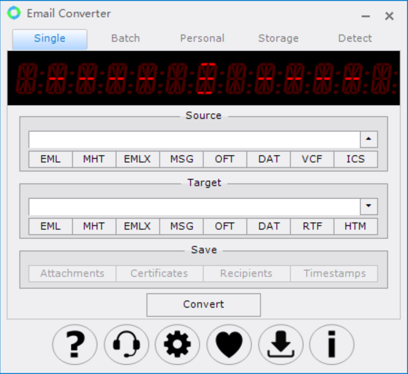Viewport: 408px width, 374px height.
Task: Choose HTM as Target format
Action: click(x=356, y=226)
